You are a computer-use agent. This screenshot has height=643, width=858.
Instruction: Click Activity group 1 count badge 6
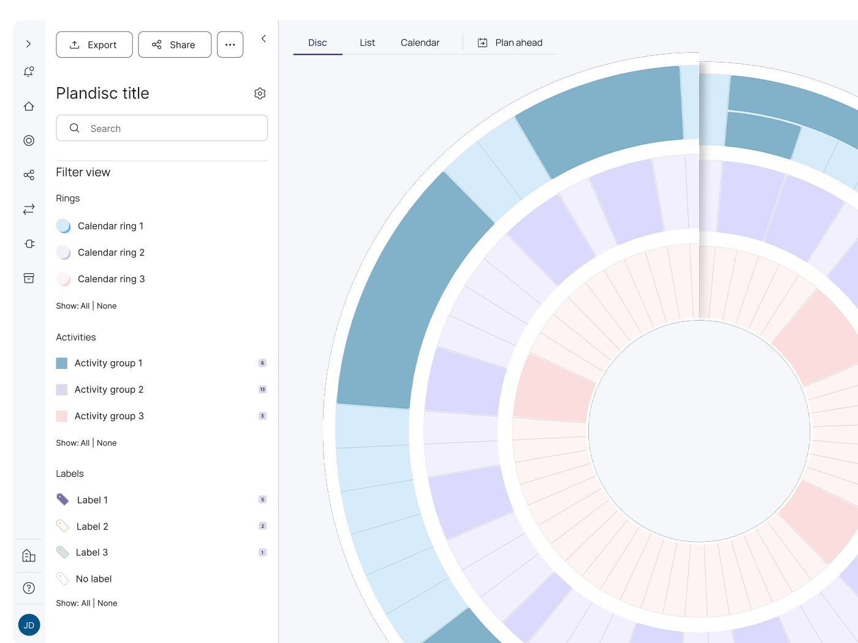point(262,363)
